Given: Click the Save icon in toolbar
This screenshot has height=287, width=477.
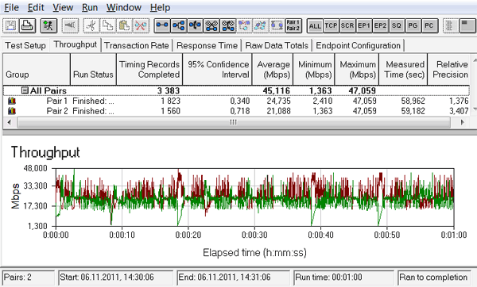Looking at the screenshot, I should tap(10, 26).
